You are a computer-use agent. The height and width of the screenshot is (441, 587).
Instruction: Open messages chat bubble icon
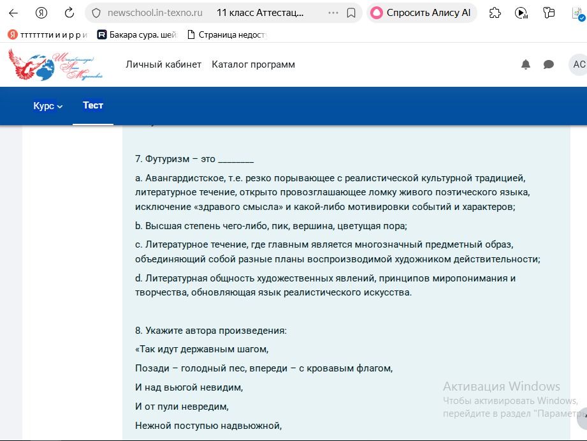(549, 64)
